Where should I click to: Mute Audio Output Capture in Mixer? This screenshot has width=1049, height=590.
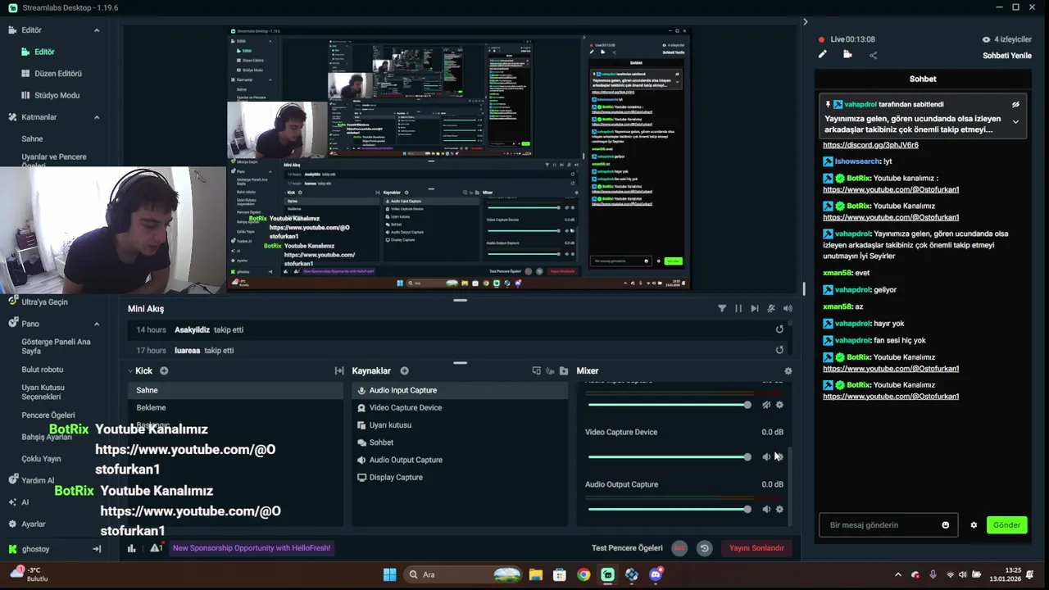(x=766, y=509)
